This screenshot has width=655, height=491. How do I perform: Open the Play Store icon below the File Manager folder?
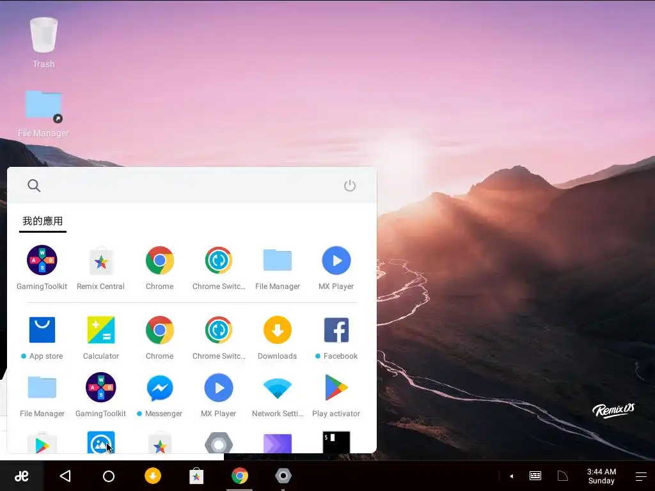point(42,442)
